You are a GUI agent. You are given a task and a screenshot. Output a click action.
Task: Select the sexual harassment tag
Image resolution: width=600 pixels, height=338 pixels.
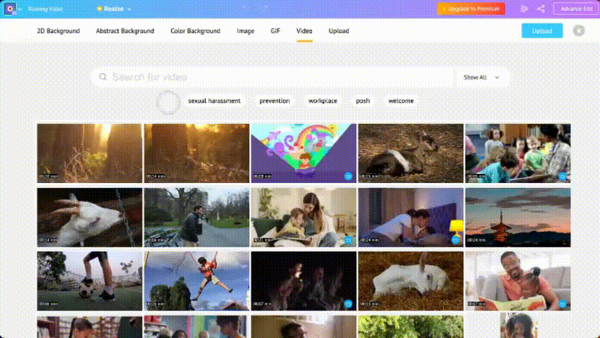(x=214, y=101)
